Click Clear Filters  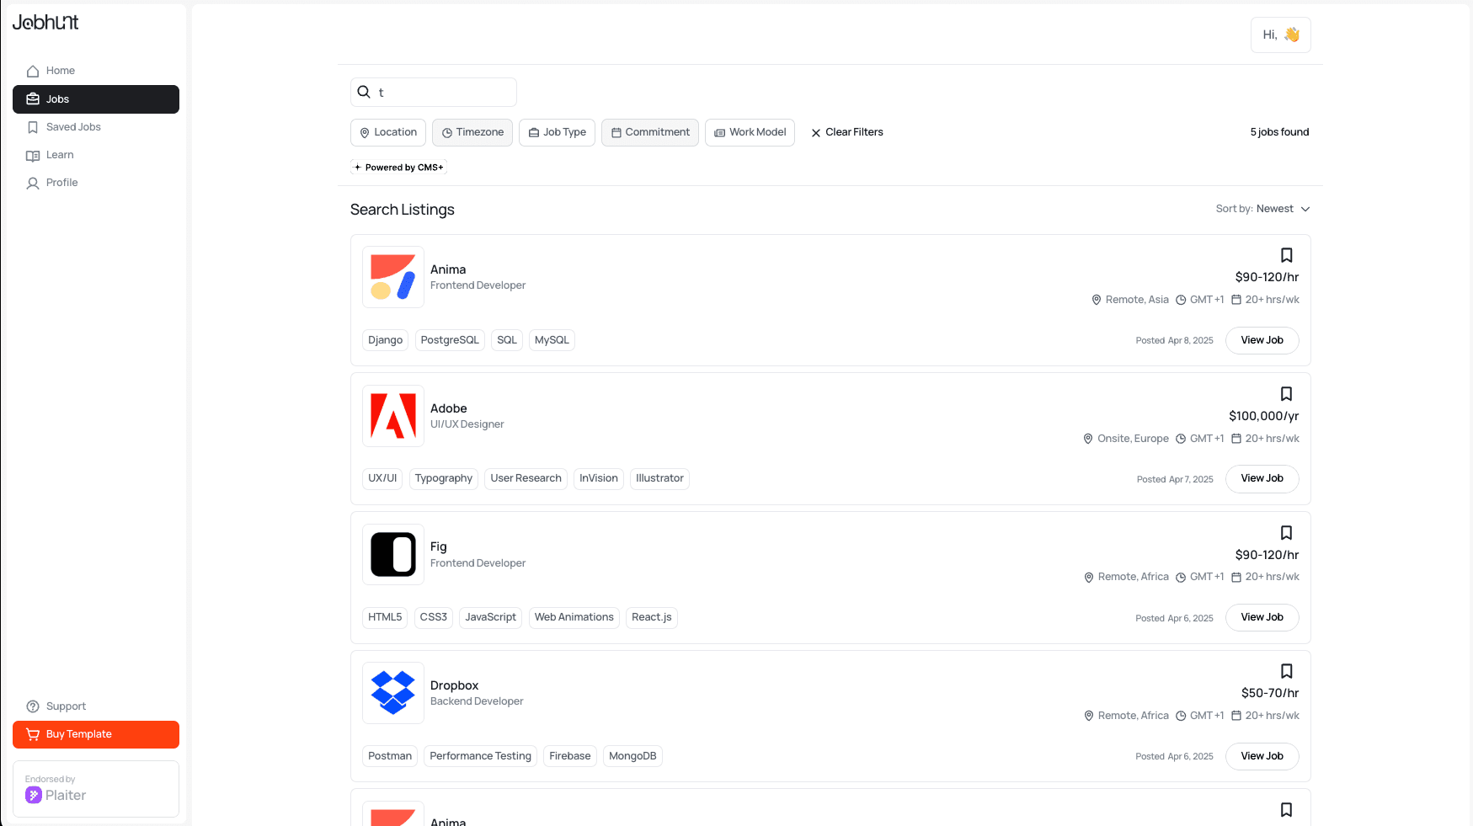tap(846, 132)
